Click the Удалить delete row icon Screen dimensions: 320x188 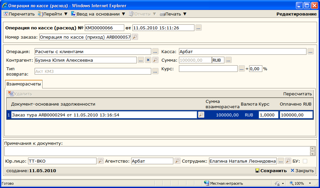(x=11, y=94)
